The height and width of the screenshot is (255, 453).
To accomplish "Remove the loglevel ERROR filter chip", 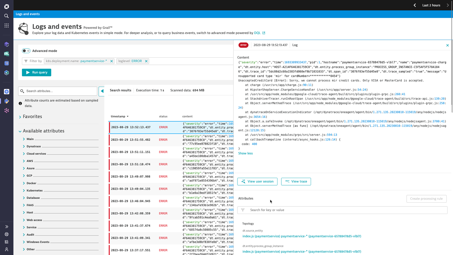I will (146, 61).
